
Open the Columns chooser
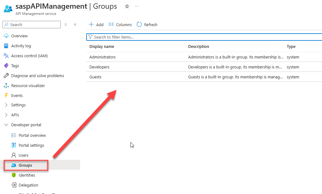pyautogui.click(x=120, y=25)
